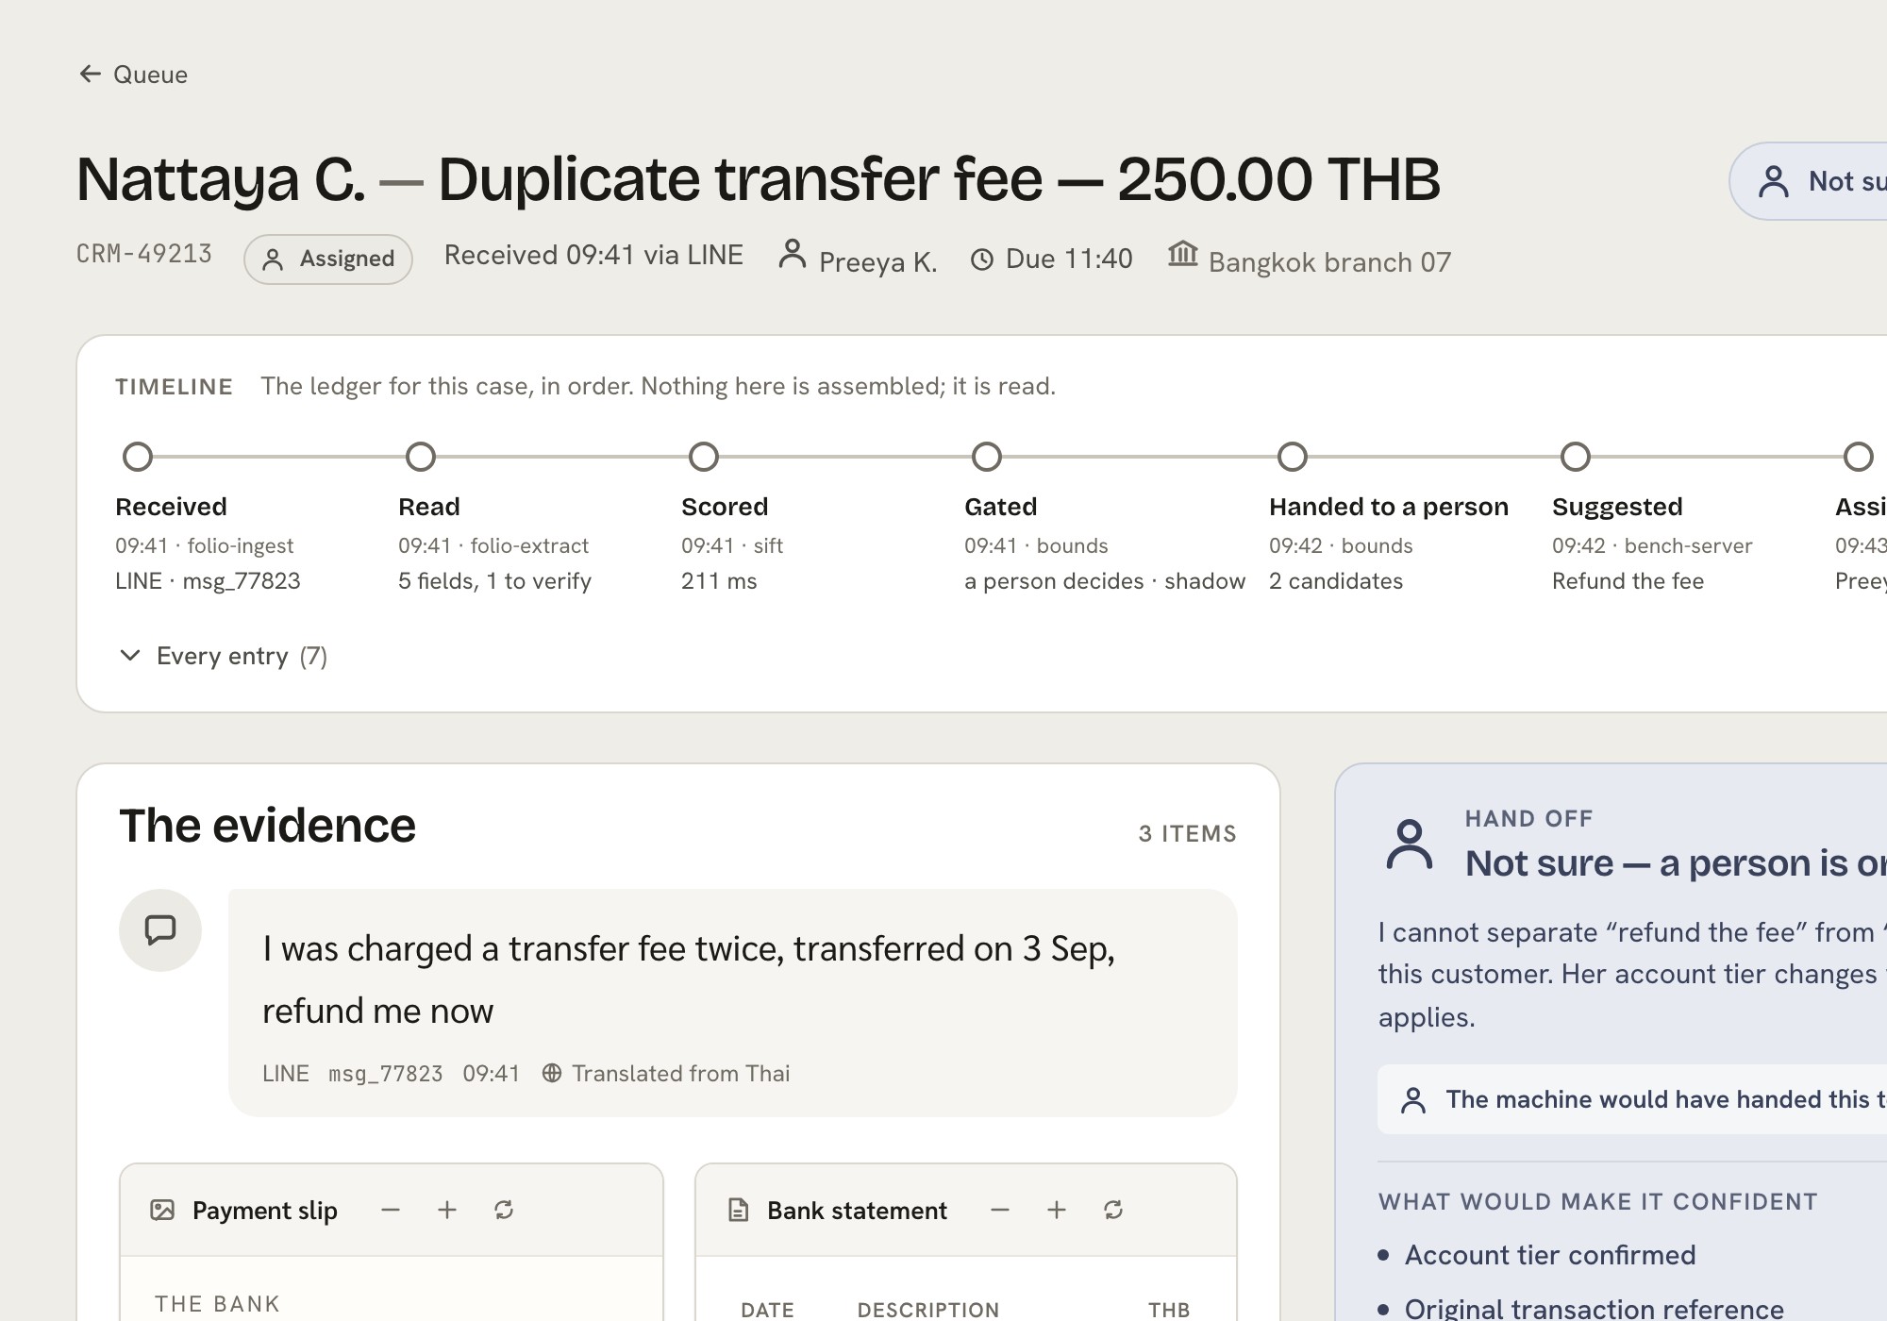Click the Translated from Thai globe icon
This screenshot has width=1887, height=1321.
pyautogui.click(x=552, y=1073)
